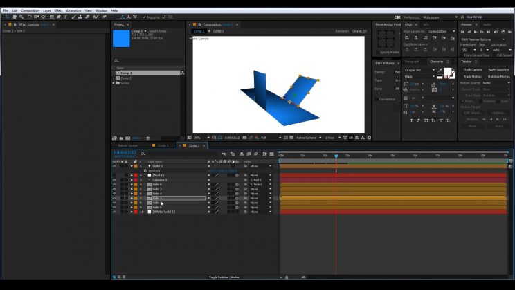515x290 pixels.
Task: Hide the White Solid 1 layer
Action: coord(114,212)
